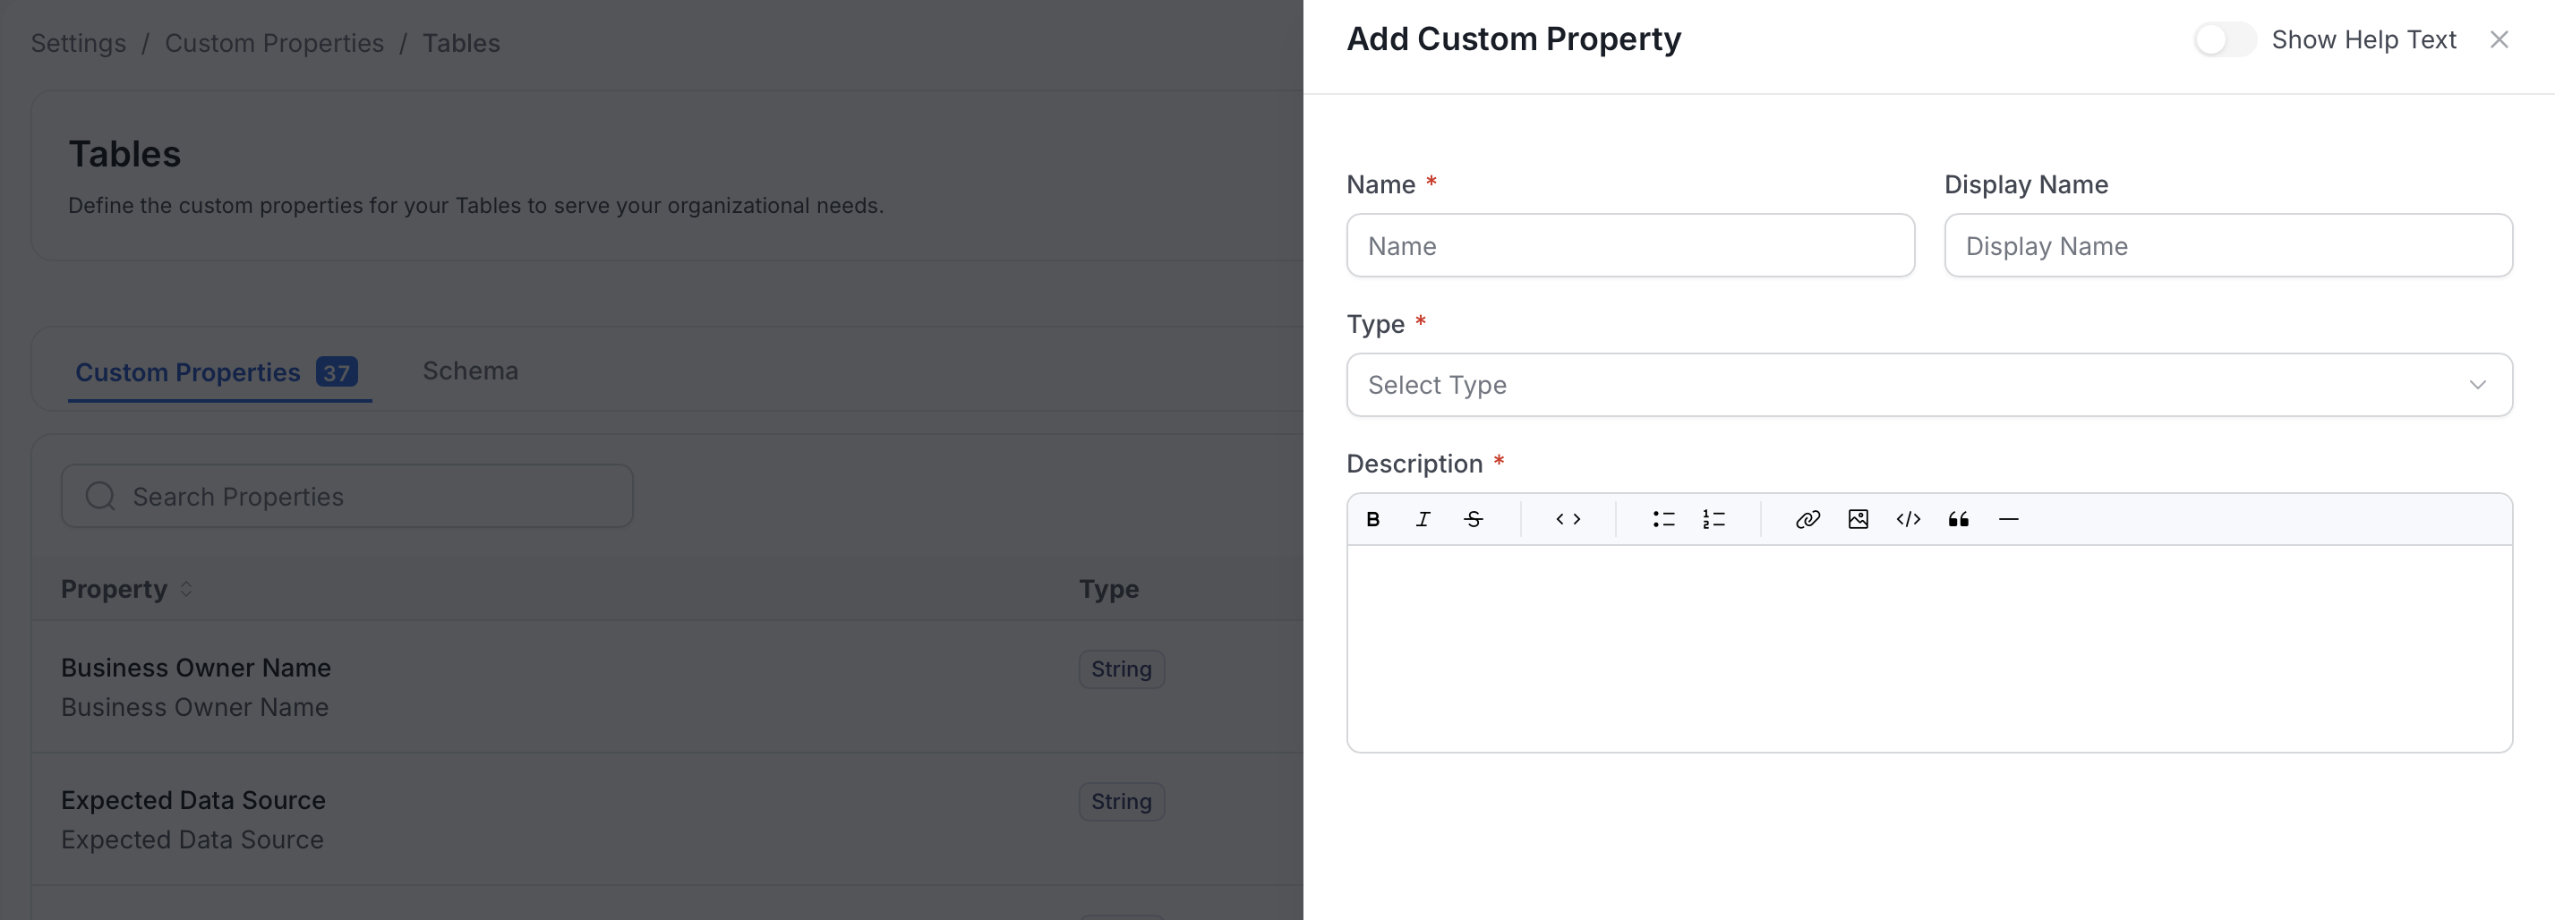Toggle bold formatting in description editor
Viewport: 2555px width, 920px height.
click(1372, 518)
